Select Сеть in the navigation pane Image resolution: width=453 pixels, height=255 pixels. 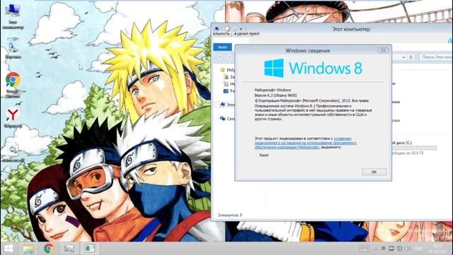click(227, 118)
